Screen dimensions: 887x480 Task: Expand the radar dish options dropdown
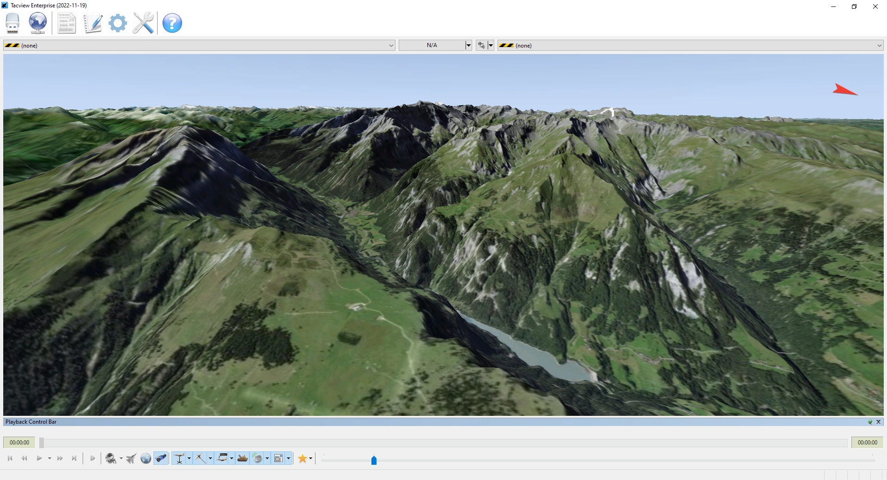267,458
